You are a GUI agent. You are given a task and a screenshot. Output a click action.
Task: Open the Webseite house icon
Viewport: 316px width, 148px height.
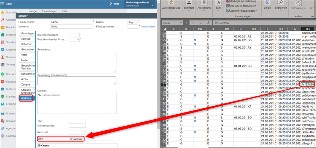coord(2,35)
